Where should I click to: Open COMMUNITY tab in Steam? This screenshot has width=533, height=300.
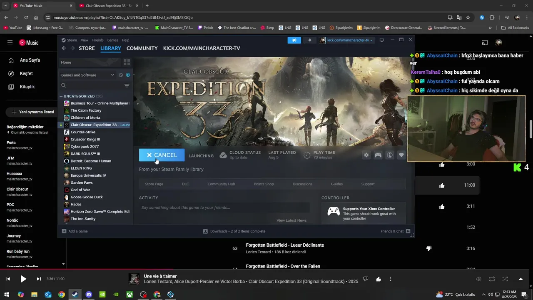(142, 48)
